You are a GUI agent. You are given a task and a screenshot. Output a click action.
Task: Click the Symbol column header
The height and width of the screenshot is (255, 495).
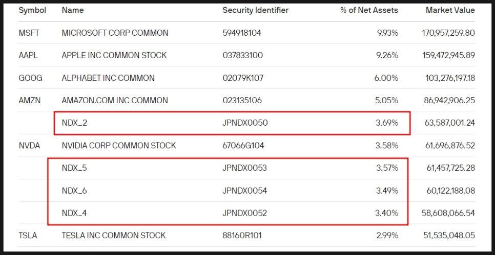click(x=32, y=10)
